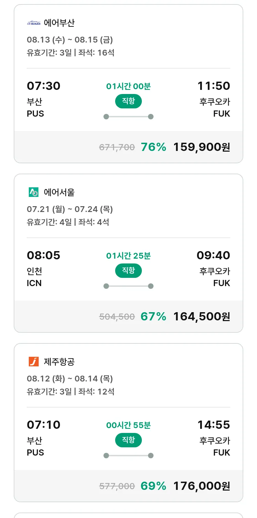Click the crossed-out 577,000 original price

pyautogui.click(x=117, y=486)
